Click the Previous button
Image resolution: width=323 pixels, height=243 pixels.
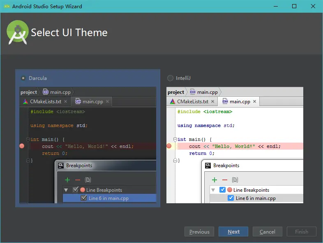[199, 232]
